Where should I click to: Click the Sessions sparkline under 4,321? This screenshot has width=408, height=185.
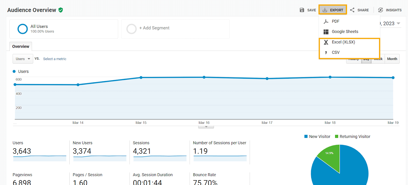pyautogui.click(x=160, y=158)
